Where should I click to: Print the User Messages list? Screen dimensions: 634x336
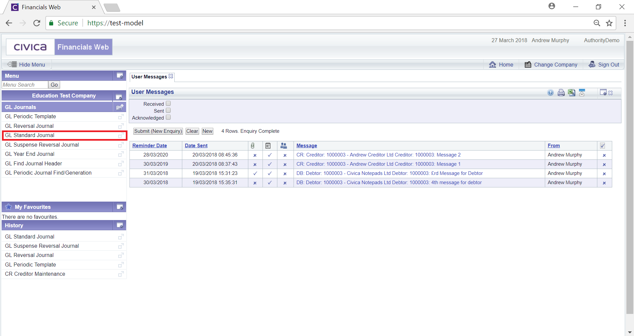pos(561,93)
